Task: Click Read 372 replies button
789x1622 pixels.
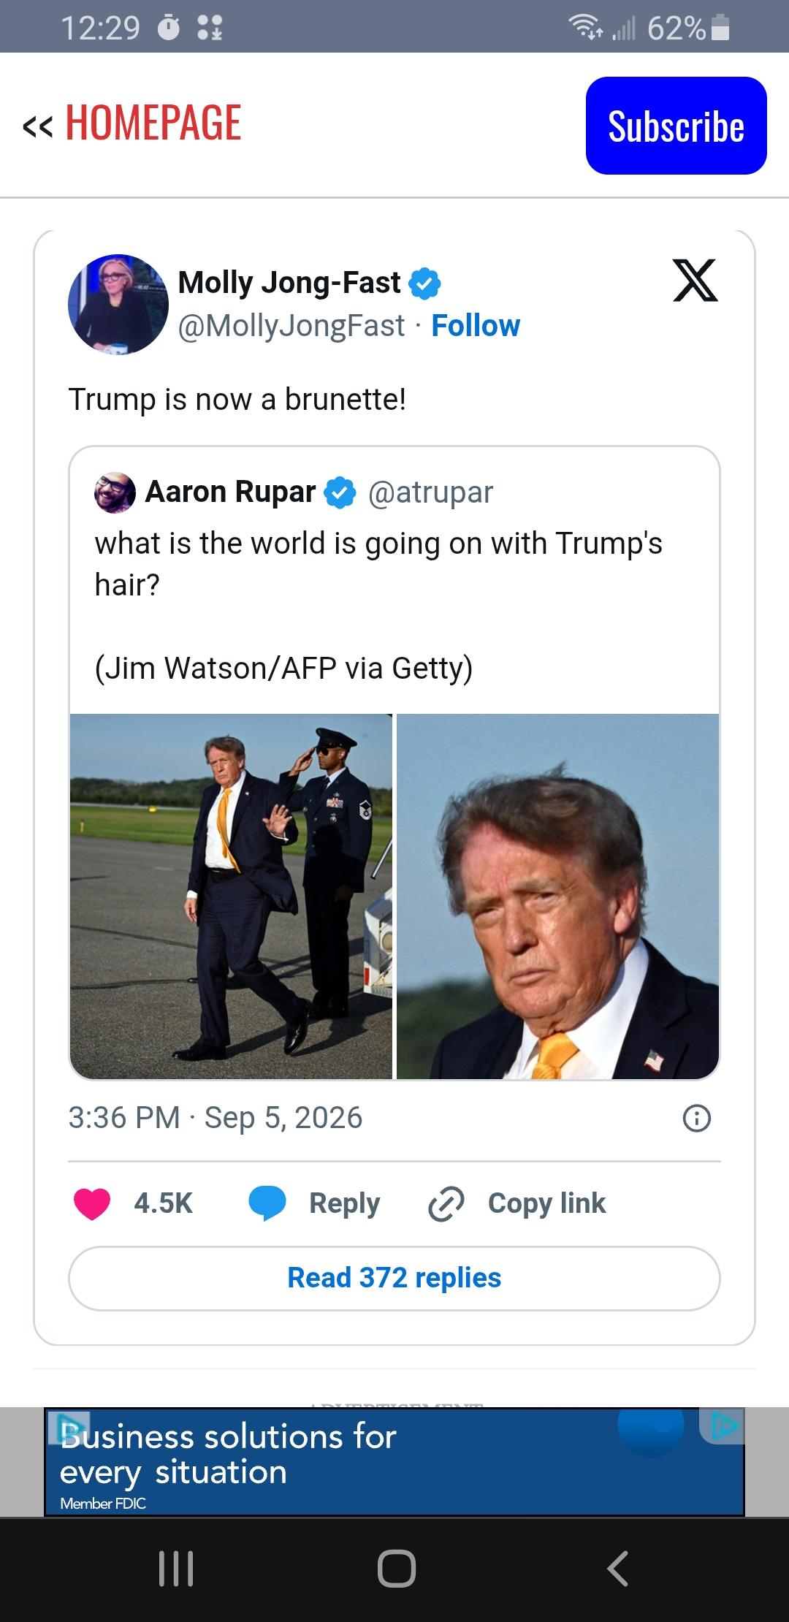Action: click(x=394, y=1278)
